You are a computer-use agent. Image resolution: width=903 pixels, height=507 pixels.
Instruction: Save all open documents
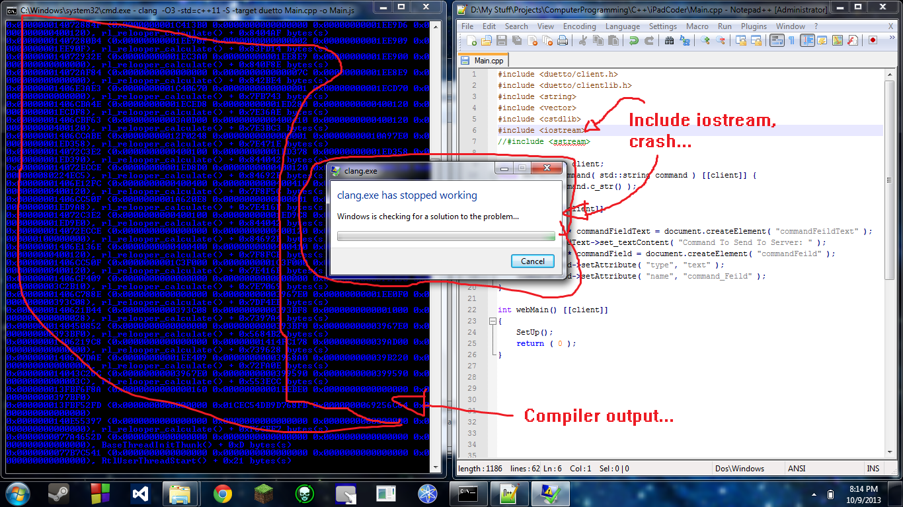point(517,40)
